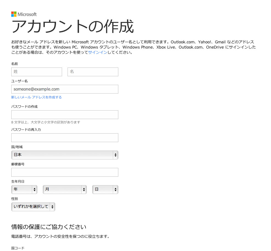Screen dimensions: 271x251
Task: Click the パスワードの再入力 input box
Action: pos(65,138)
